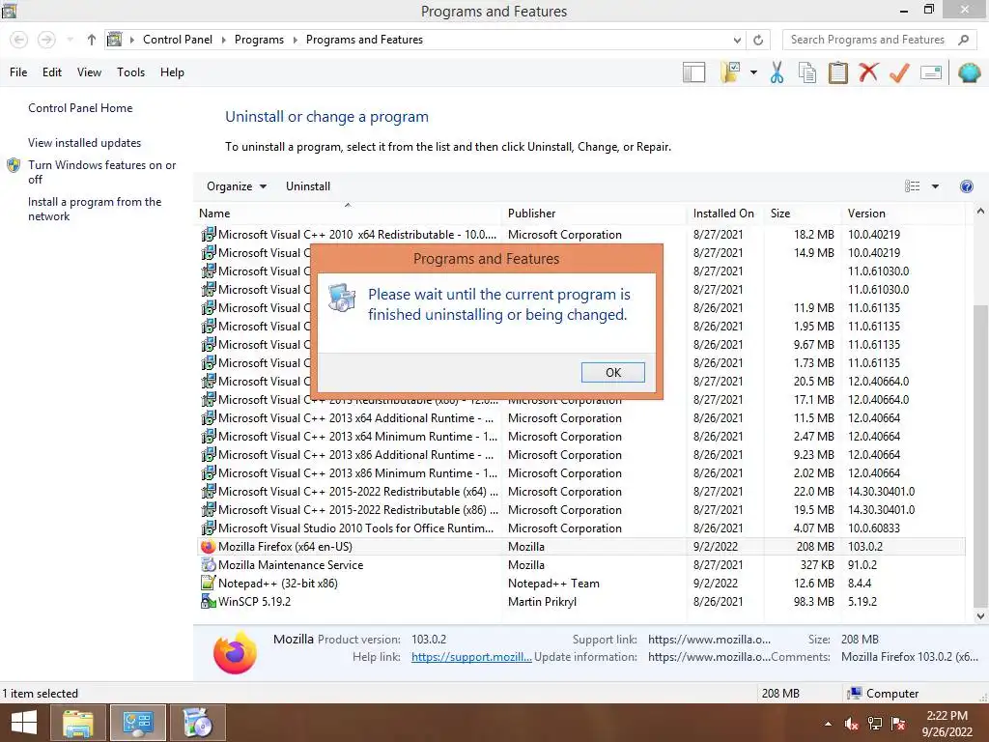The height and width of the screenshot is (742, 989).
Task: Click the network tray icon
Action: tap(875, 724)
